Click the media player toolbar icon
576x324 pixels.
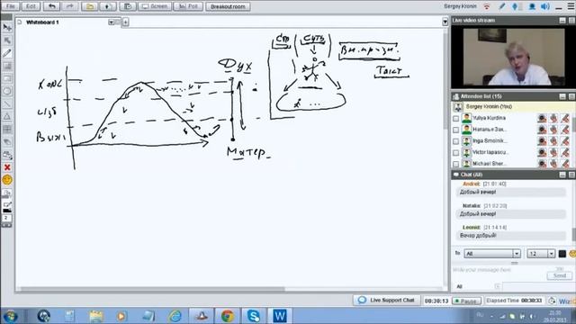pyautogui.click(x=121, y=316)
